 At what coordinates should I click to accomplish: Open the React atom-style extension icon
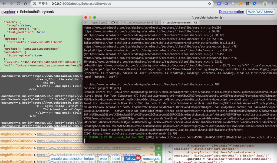pyautogui.click(x=233, y=4)
